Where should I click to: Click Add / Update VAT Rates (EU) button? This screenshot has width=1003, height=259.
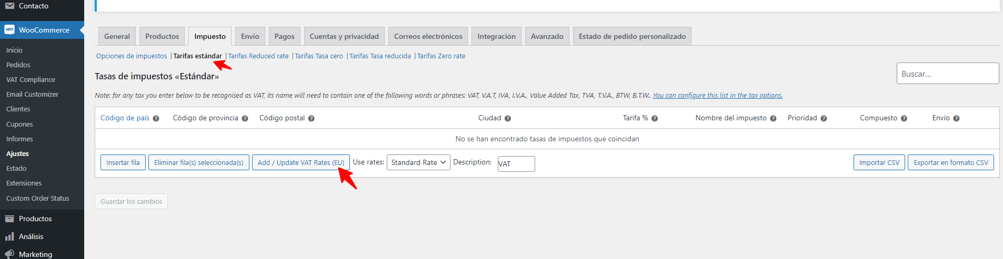(x=301, y=162)
